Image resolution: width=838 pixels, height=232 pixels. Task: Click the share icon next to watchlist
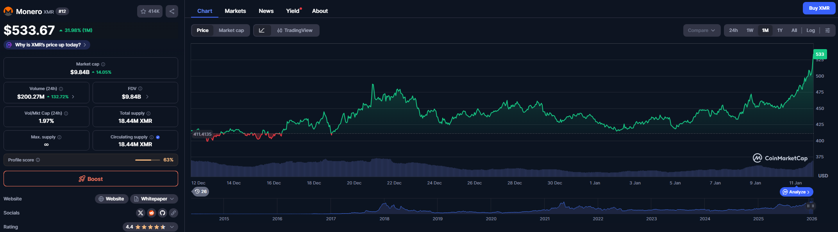click(x=172, y=11)
